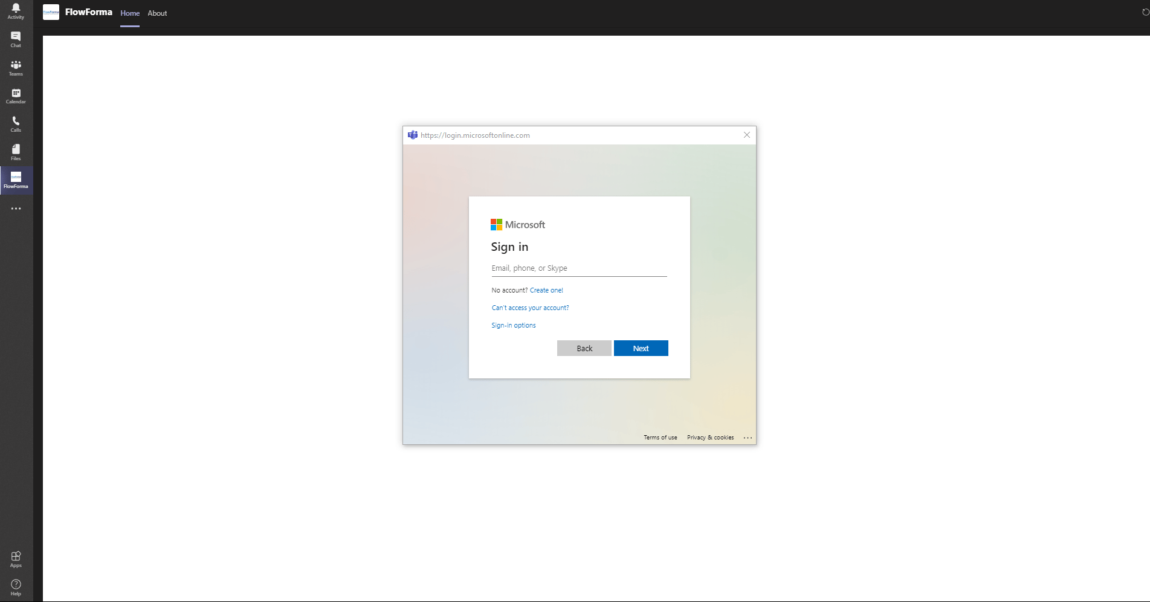Open the Activity feed in sidebar
Image resolution: width=1150 pixels, height=602 pixels.
coord(16,11)
